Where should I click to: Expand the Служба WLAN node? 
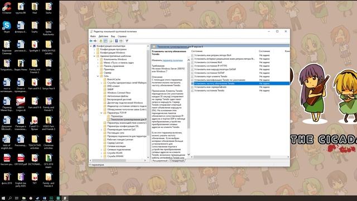(x=102, y=153)
